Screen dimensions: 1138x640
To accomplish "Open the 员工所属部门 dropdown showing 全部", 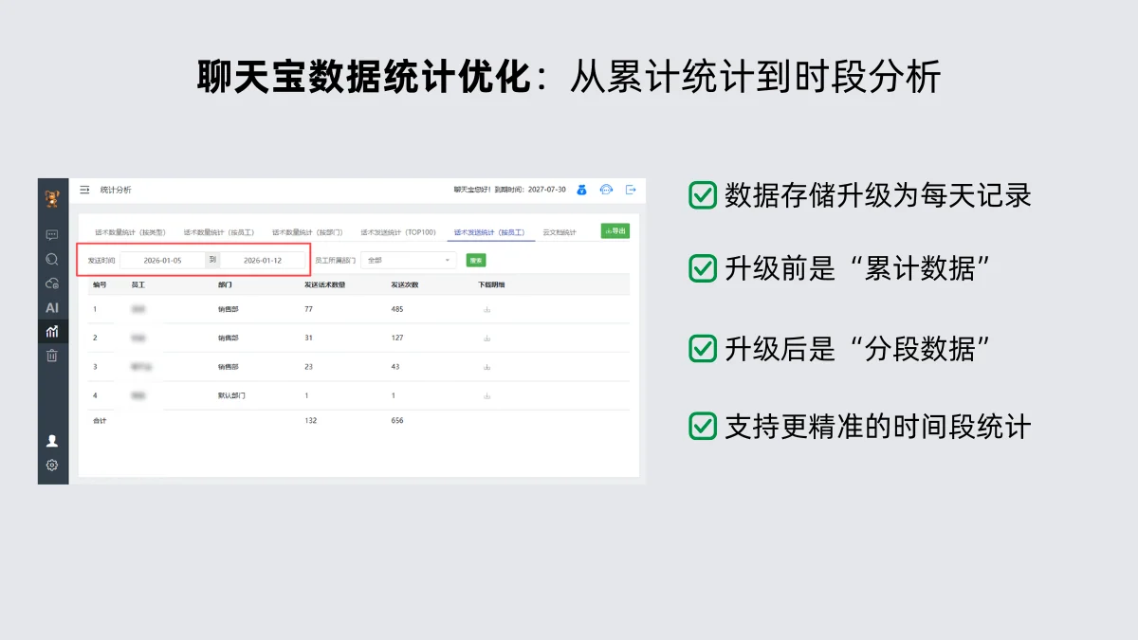I will (409, 260).
